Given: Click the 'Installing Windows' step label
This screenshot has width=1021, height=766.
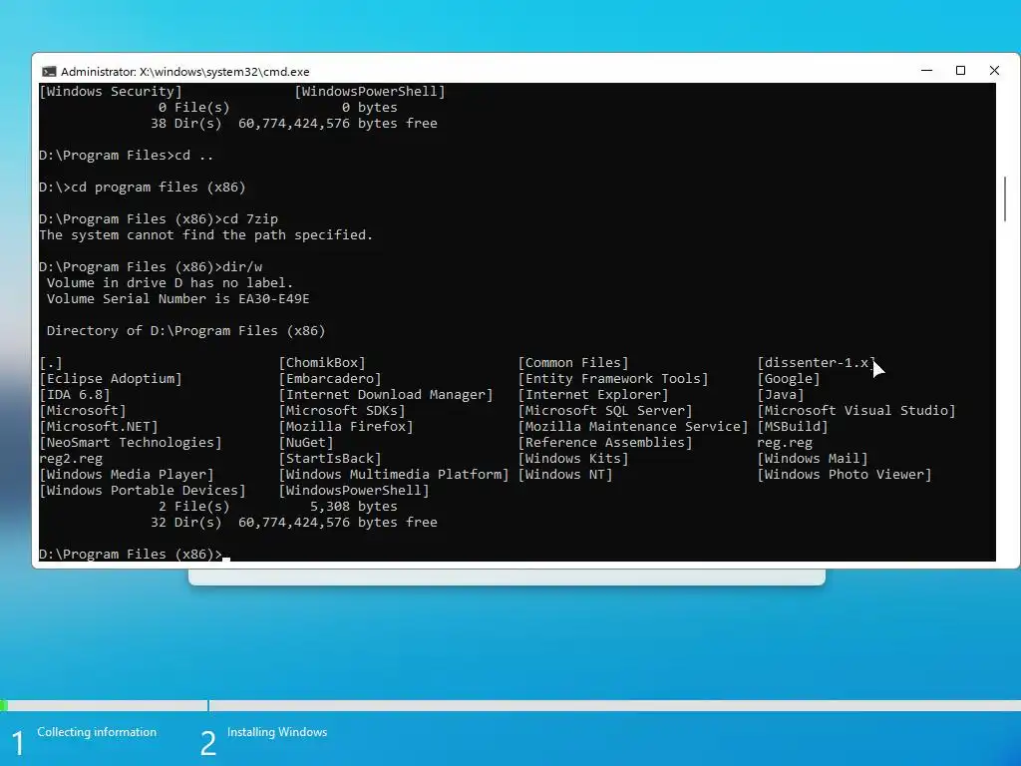Looking at the screenshot, I should (277, 732).
